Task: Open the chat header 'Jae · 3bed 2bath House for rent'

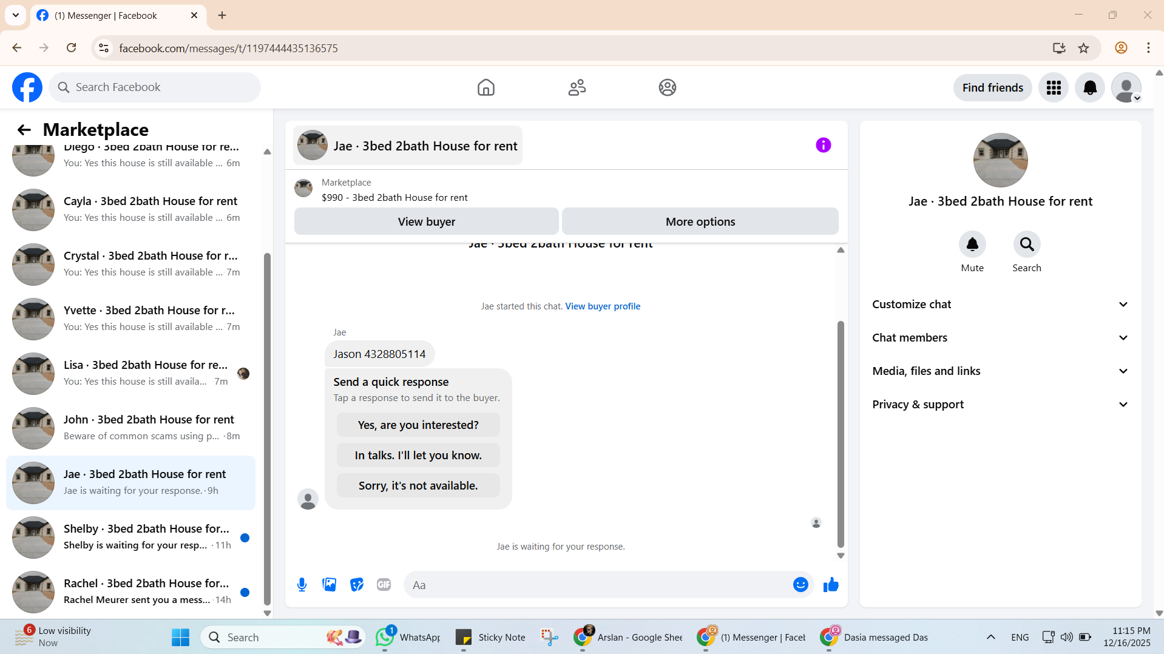Action: click(x=408, y=146)
